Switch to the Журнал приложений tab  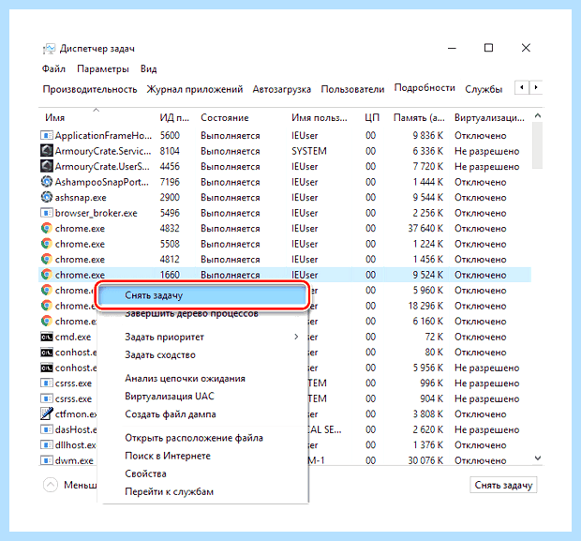195,89
